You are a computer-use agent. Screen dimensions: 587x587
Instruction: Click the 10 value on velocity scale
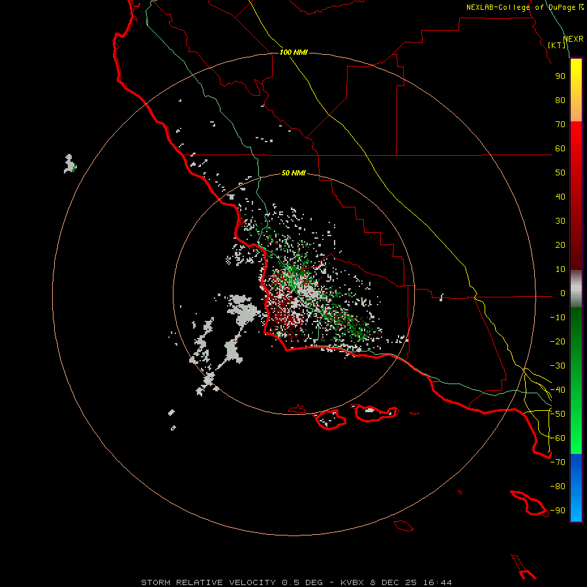(560, 269)
